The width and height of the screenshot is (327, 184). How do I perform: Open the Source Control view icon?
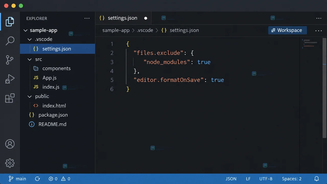pyautogui.click(x=10, y=60)
